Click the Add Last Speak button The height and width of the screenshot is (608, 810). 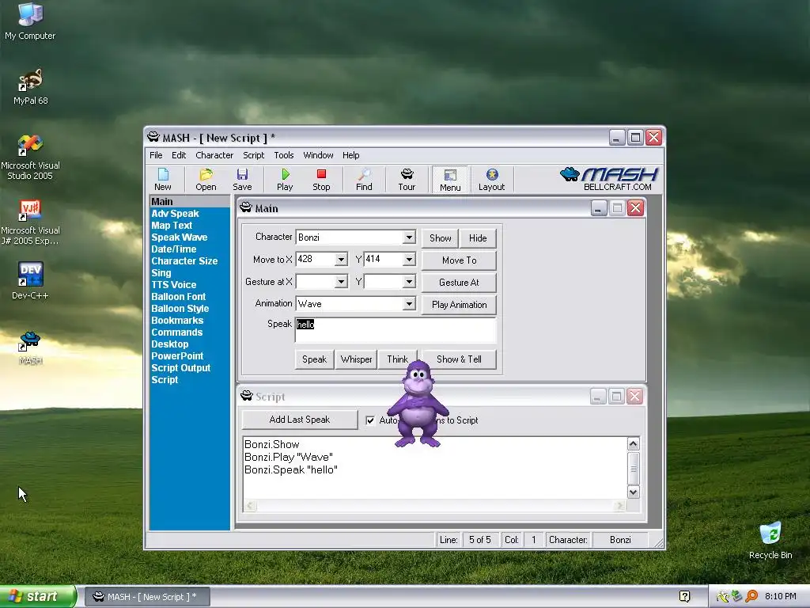[x=300, y=420]
